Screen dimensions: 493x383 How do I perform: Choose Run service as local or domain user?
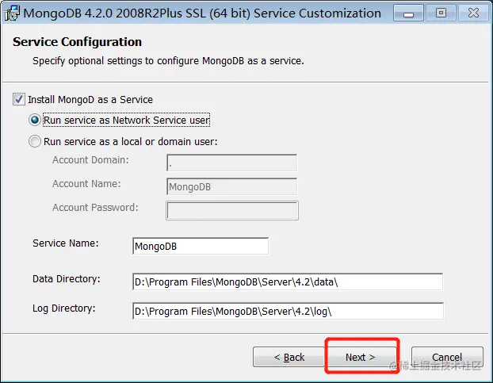tap(35, 142)
